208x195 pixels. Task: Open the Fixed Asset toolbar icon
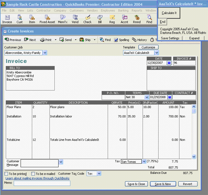(47, 19)
